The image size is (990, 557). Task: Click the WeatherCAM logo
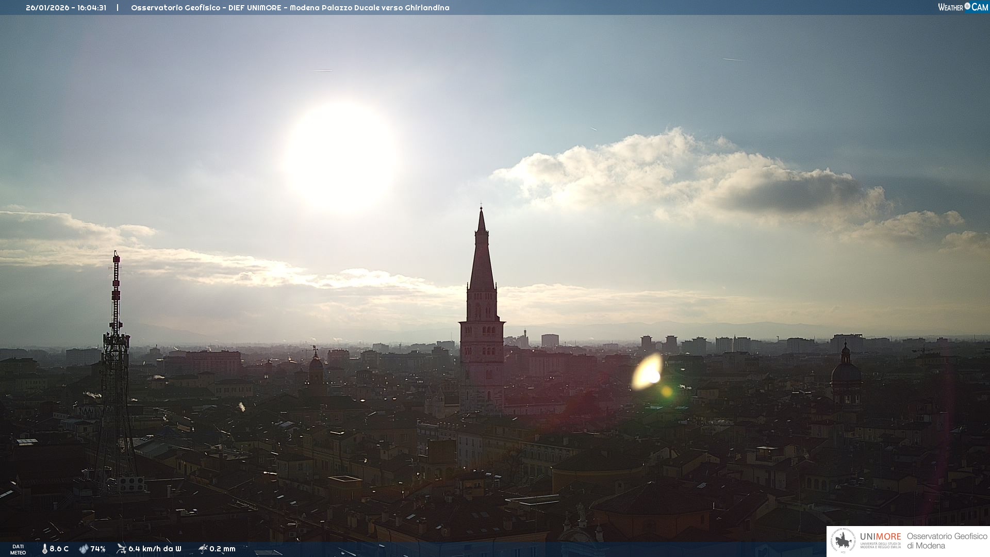click(x=963, y=7)
